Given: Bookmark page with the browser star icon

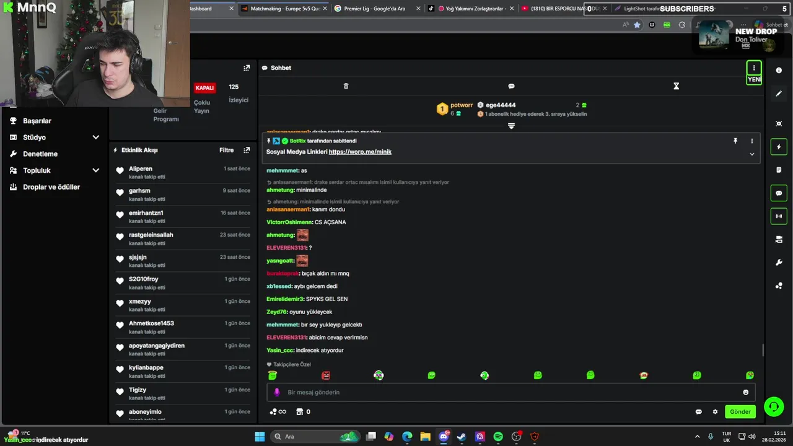Looking at the screenshot, I should tap(637, 25).
